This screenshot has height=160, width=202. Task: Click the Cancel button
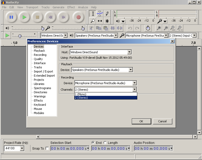click(x=162, y=121)
